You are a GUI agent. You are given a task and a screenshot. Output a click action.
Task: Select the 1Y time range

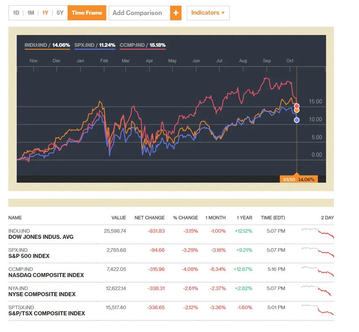[45, 13]
